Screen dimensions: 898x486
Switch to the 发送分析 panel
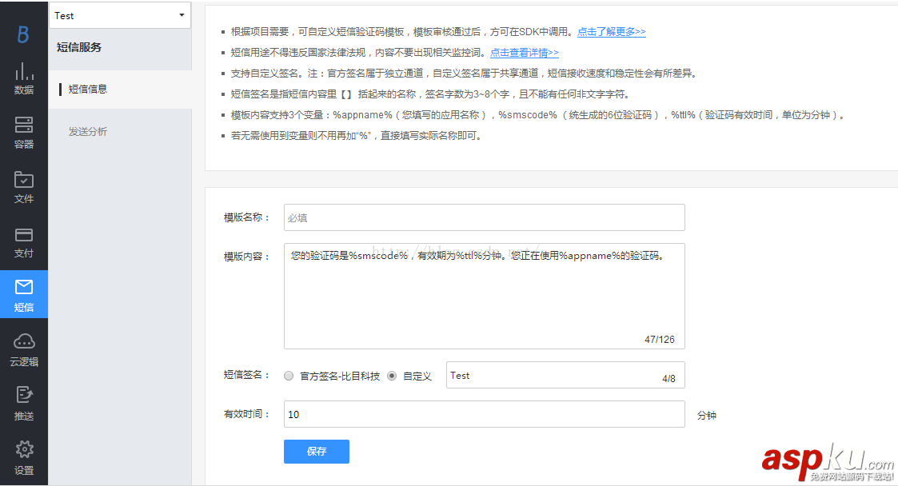coord(88,131)
